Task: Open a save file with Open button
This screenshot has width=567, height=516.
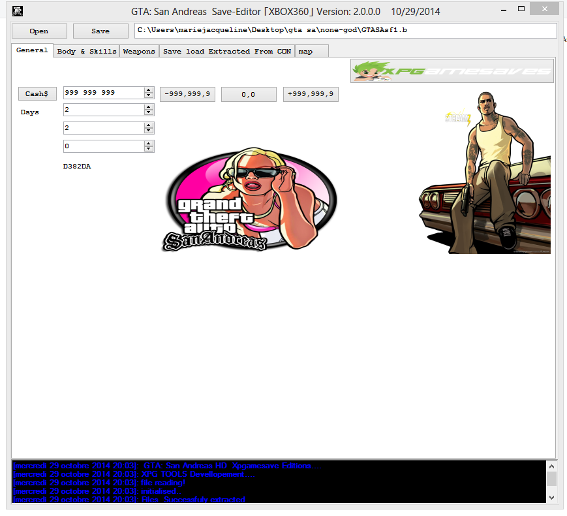Action: [39, 31]
